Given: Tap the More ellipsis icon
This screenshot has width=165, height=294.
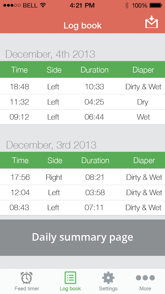Looking at the screenshot, I should point(145,277).
